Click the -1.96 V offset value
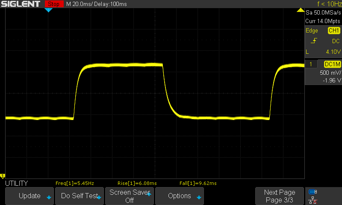Screen dimensions: 342x205 click(332, 80)
